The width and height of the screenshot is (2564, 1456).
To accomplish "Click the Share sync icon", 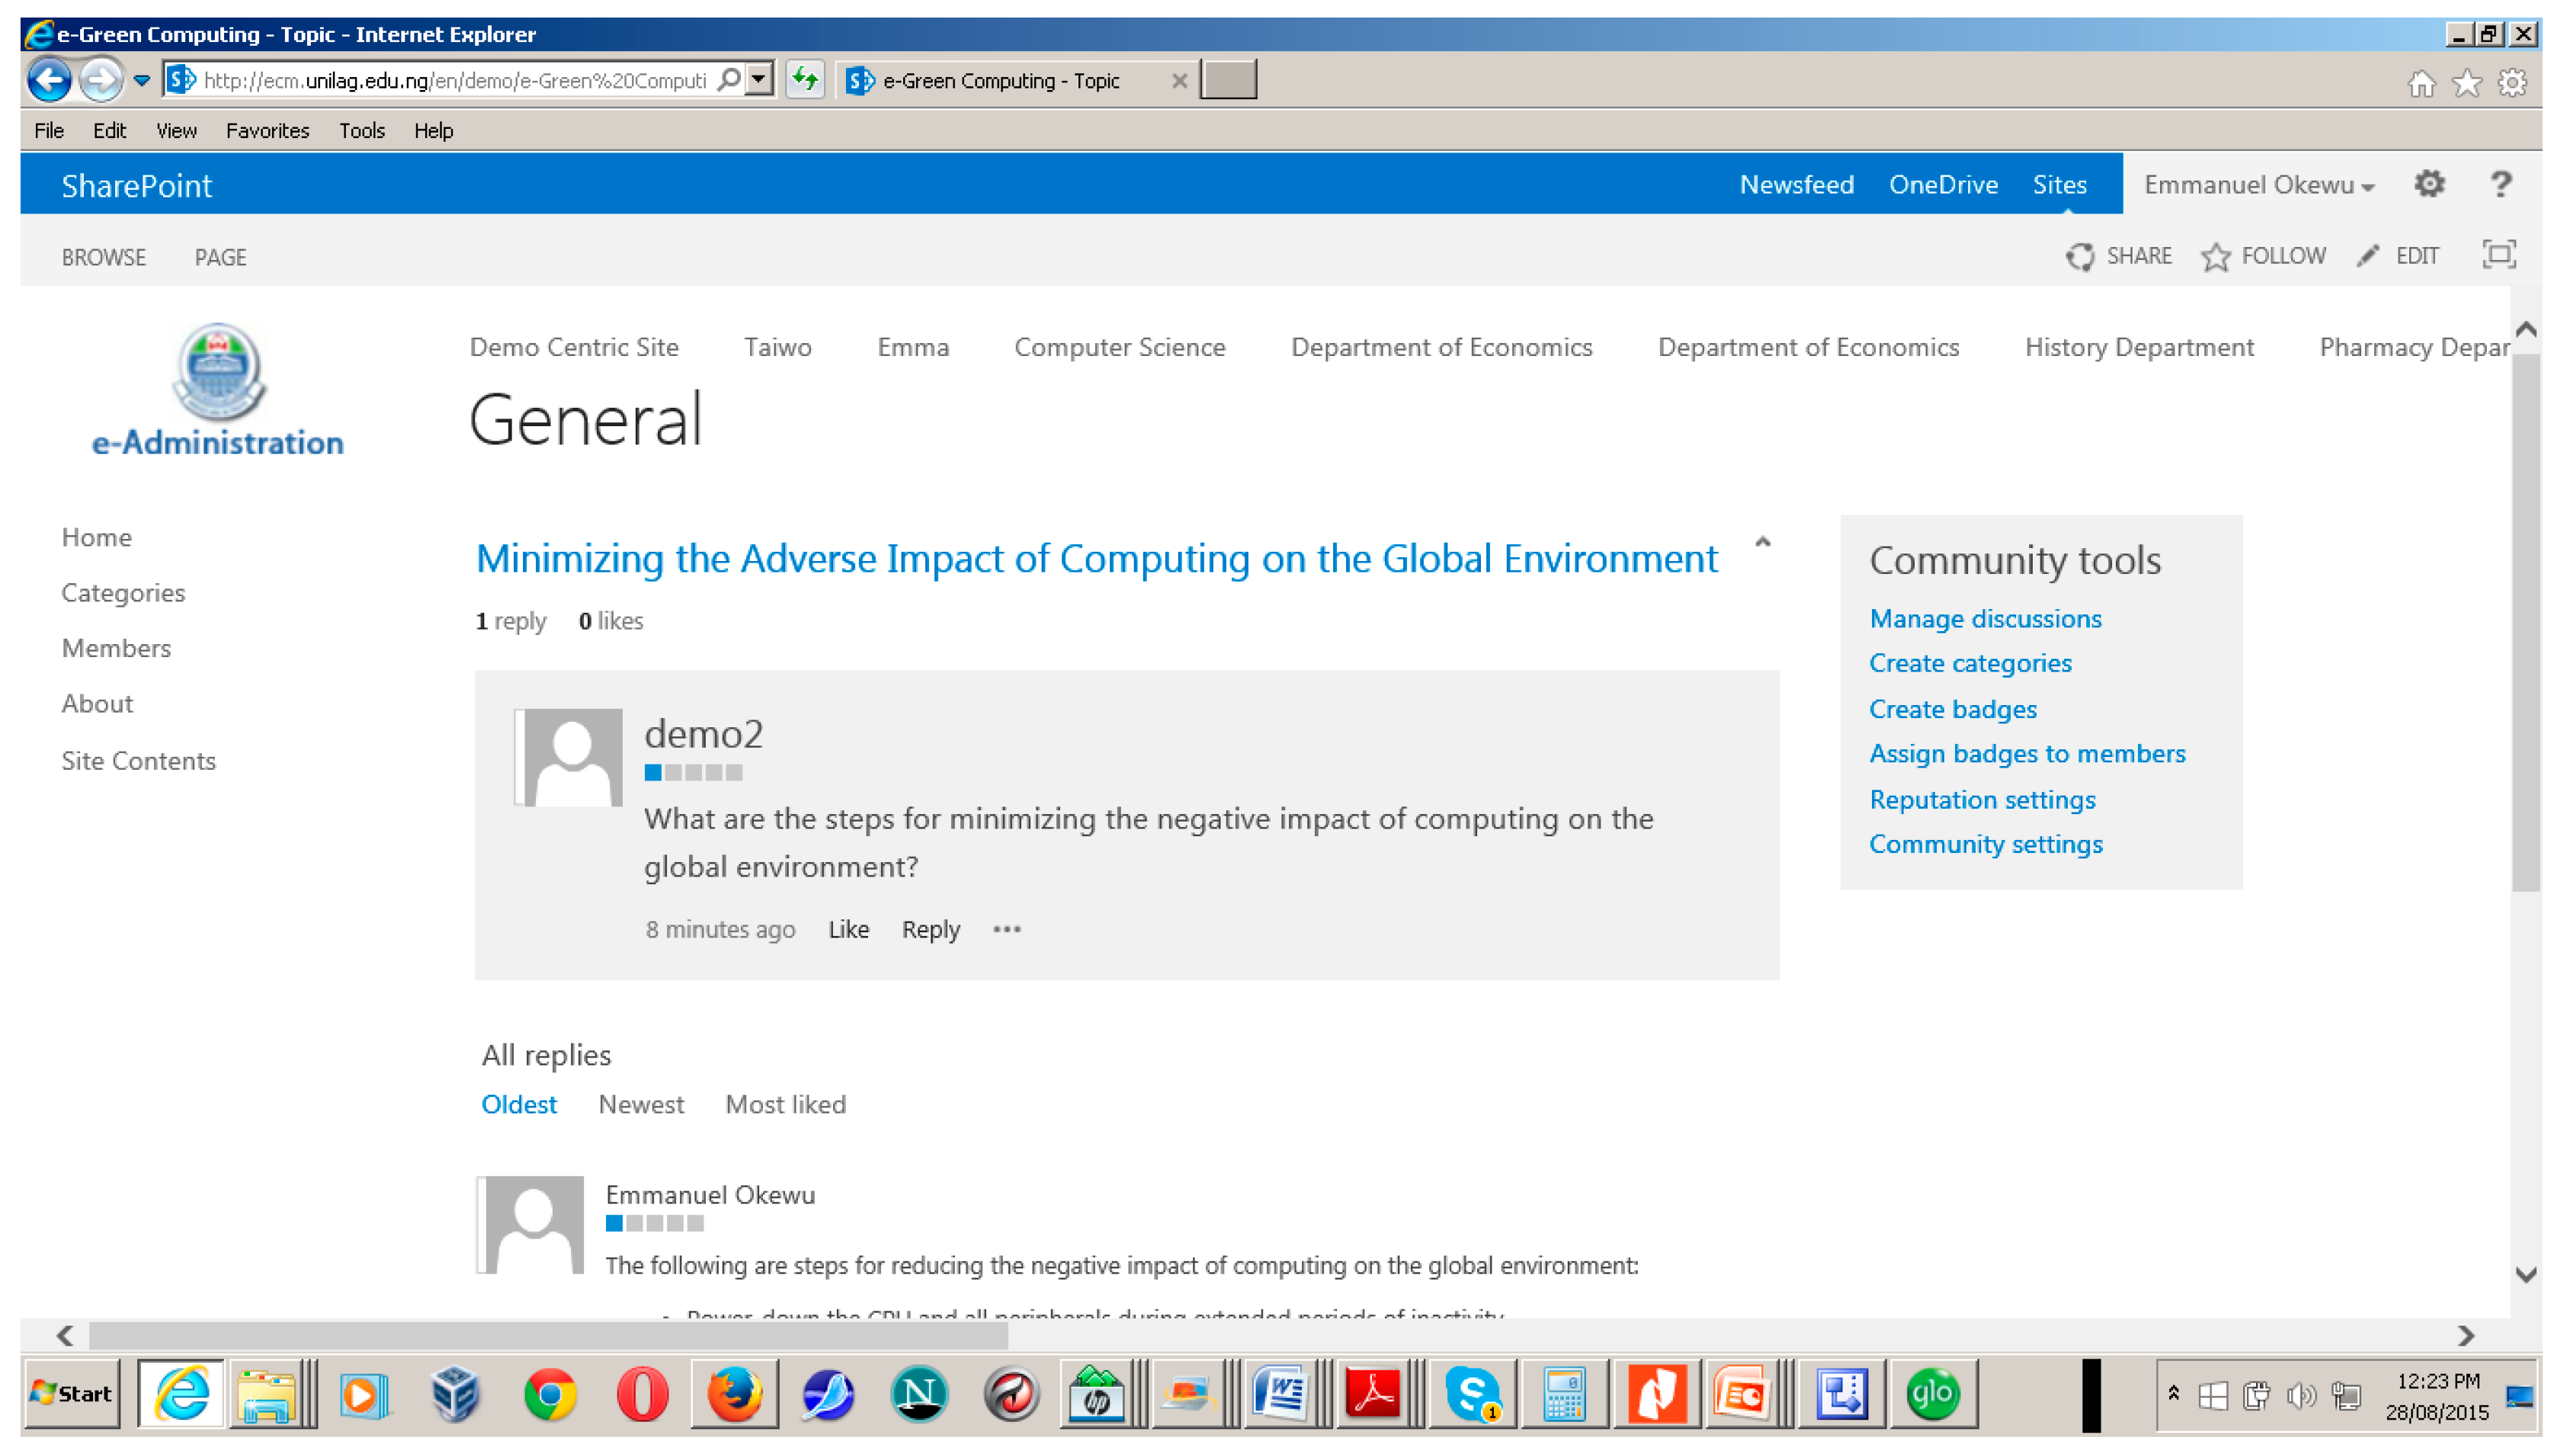I will 2078,257.
